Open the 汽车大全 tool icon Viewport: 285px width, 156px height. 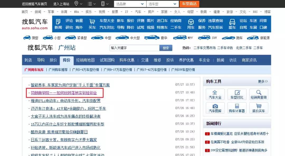tap(215, 94)
